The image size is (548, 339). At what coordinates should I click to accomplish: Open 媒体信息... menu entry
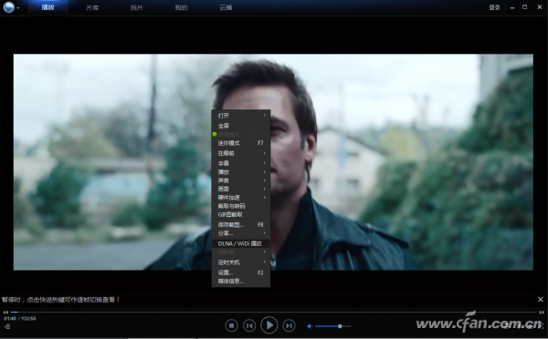click(241, 281)
